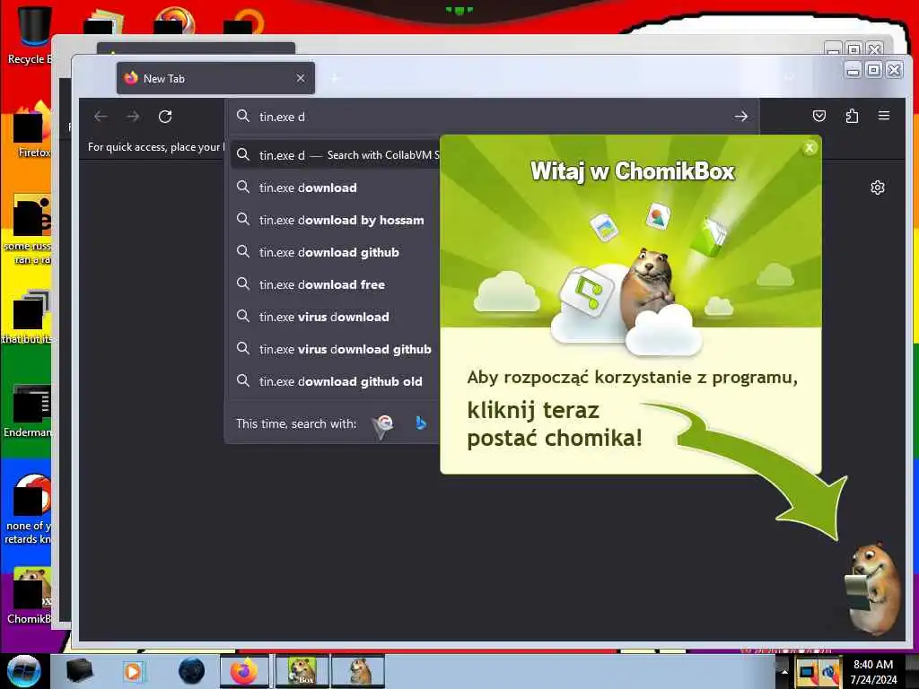Image resolution: width=919 pixels, height=689 pixels.
Task: Open the ChomikBox desktop shortcut
Action: click(x=30, y=596)
